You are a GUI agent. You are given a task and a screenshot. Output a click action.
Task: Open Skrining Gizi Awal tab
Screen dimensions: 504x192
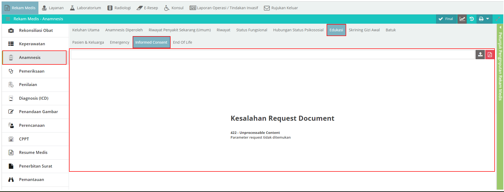tap(364, 30)
